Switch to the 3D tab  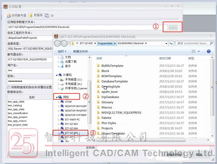[x=49, y=16]
